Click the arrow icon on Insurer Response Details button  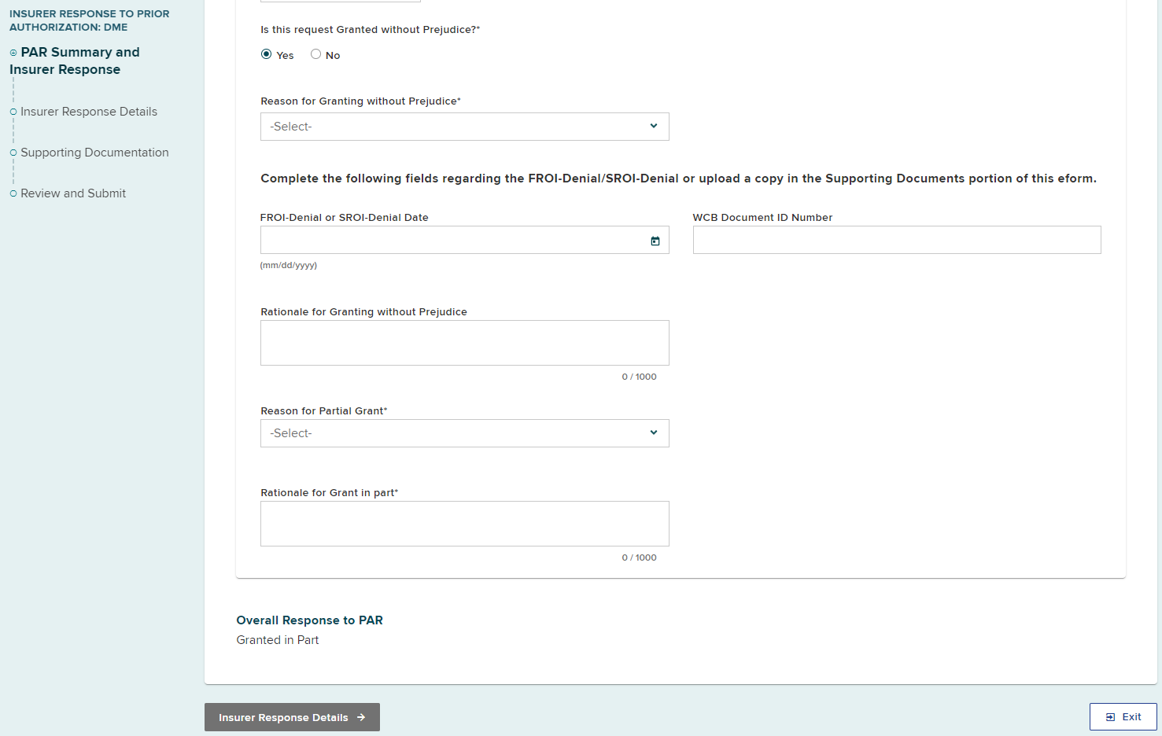tap(361, 717)
